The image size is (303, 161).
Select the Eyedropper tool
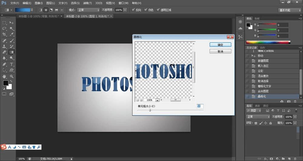pyautogui.click(x=12, y=35)
